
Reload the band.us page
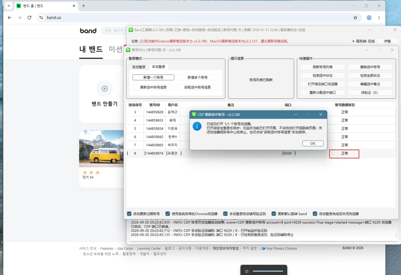tap(29, 18)
